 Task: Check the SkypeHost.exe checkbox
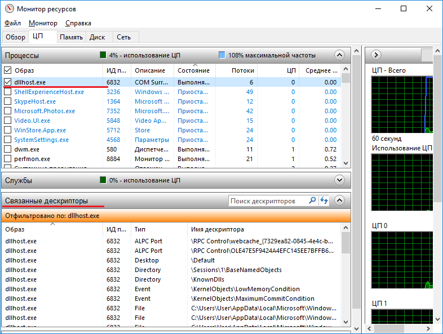coord(8,101)
